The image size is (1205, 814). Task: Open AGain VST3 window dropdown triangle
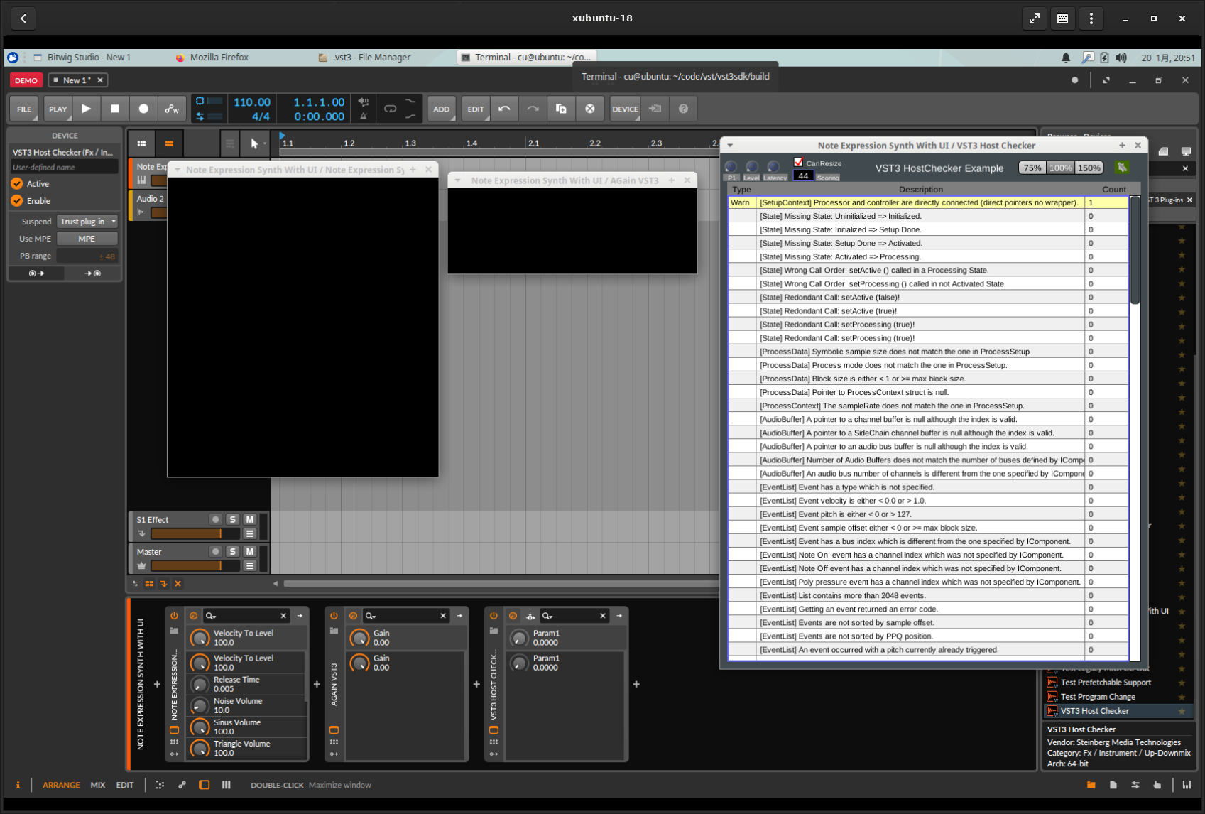(x=458, y=180)
